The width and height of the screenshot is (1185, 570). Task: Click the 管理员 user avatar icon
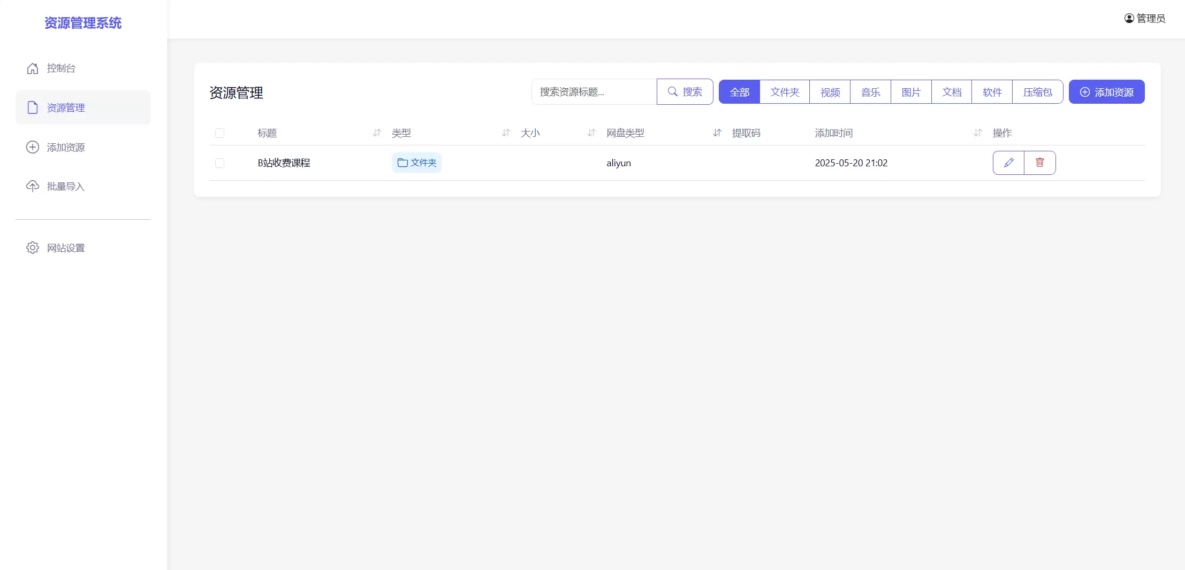1128,18
